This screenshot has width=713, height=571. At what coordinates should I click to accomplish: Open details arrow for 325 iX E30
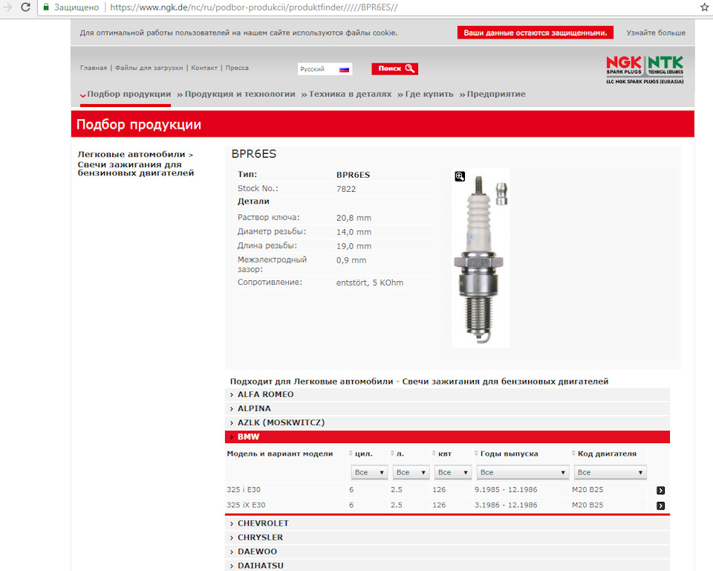pos(661,506)
